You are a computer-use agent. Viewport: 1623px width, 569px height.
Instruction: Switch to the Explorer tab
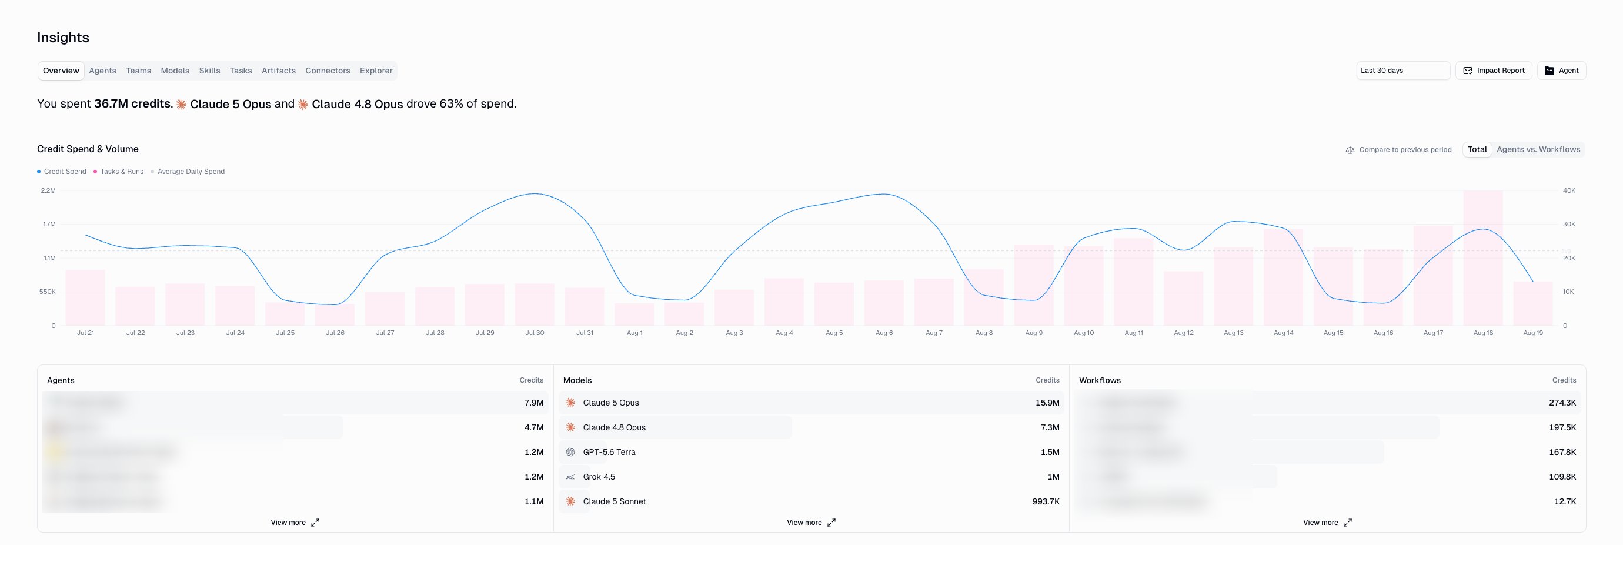[376, 71]
